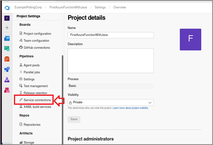Screen dimensions: 213x145
Task: Click the Basic process field
Action: [111, 86]
